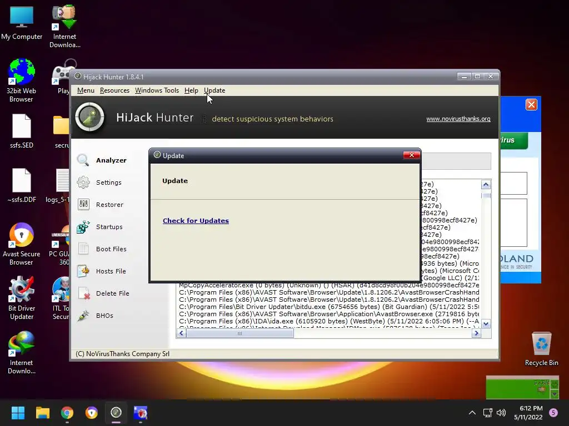Open the network tray icon
This screenshot has width=569, height=426.
point(488,413)
